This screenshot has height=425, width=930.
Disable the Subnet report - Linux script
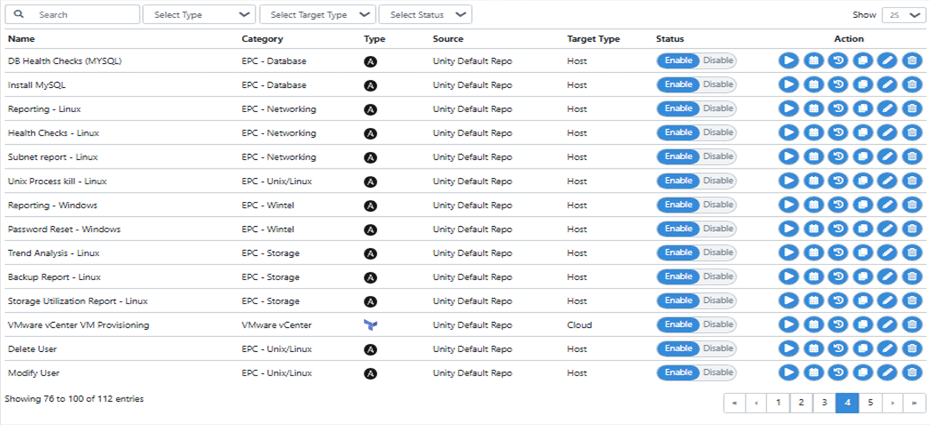point(718,156)
